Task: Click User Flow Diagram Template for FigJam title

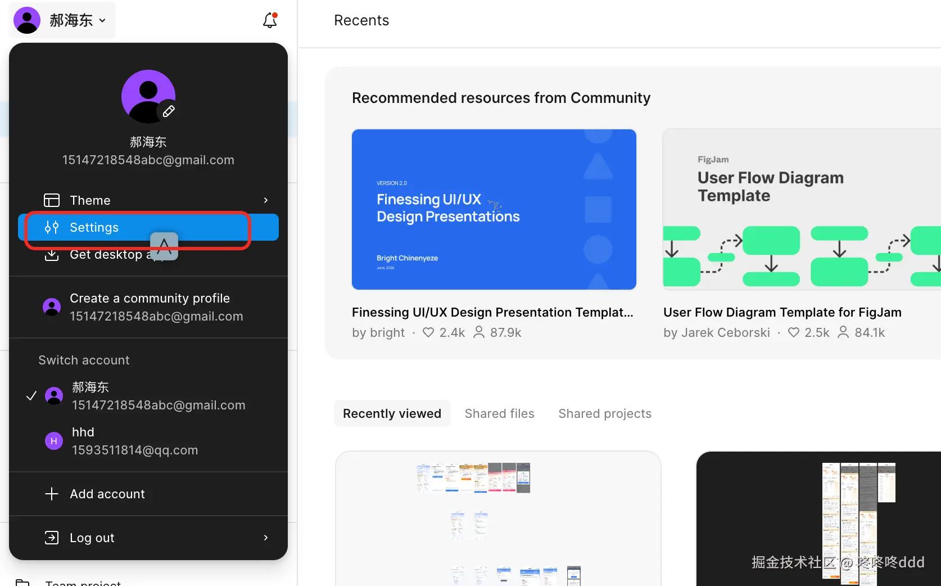Action: point(782,312)
